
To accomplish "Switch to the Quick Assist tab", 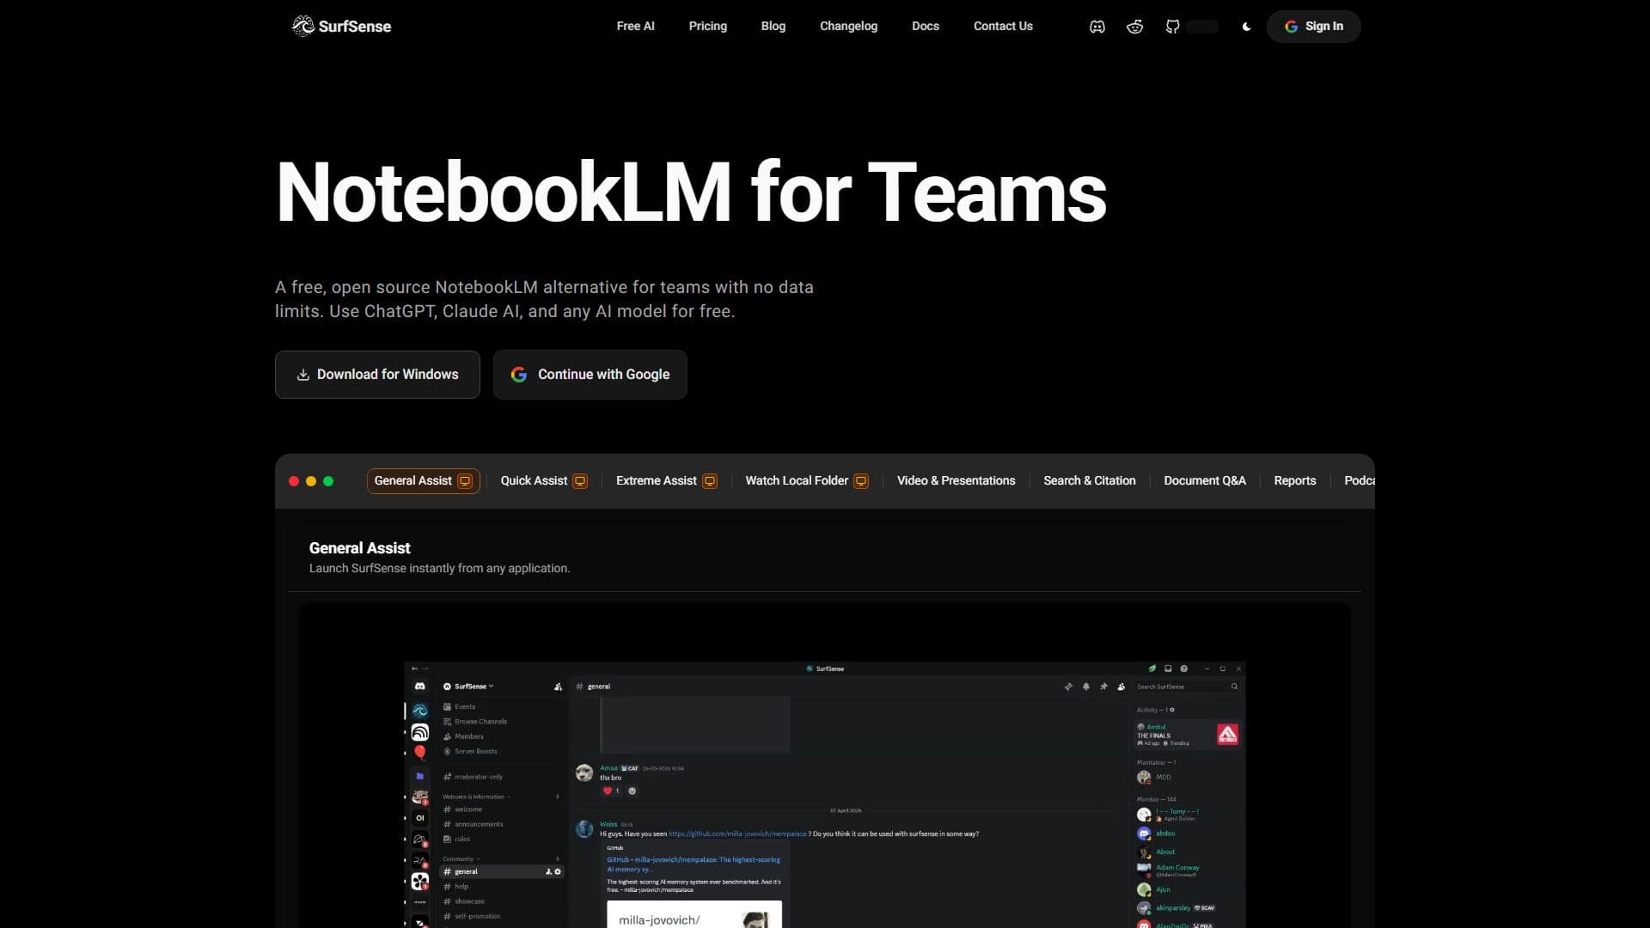I will pos(543,480).
